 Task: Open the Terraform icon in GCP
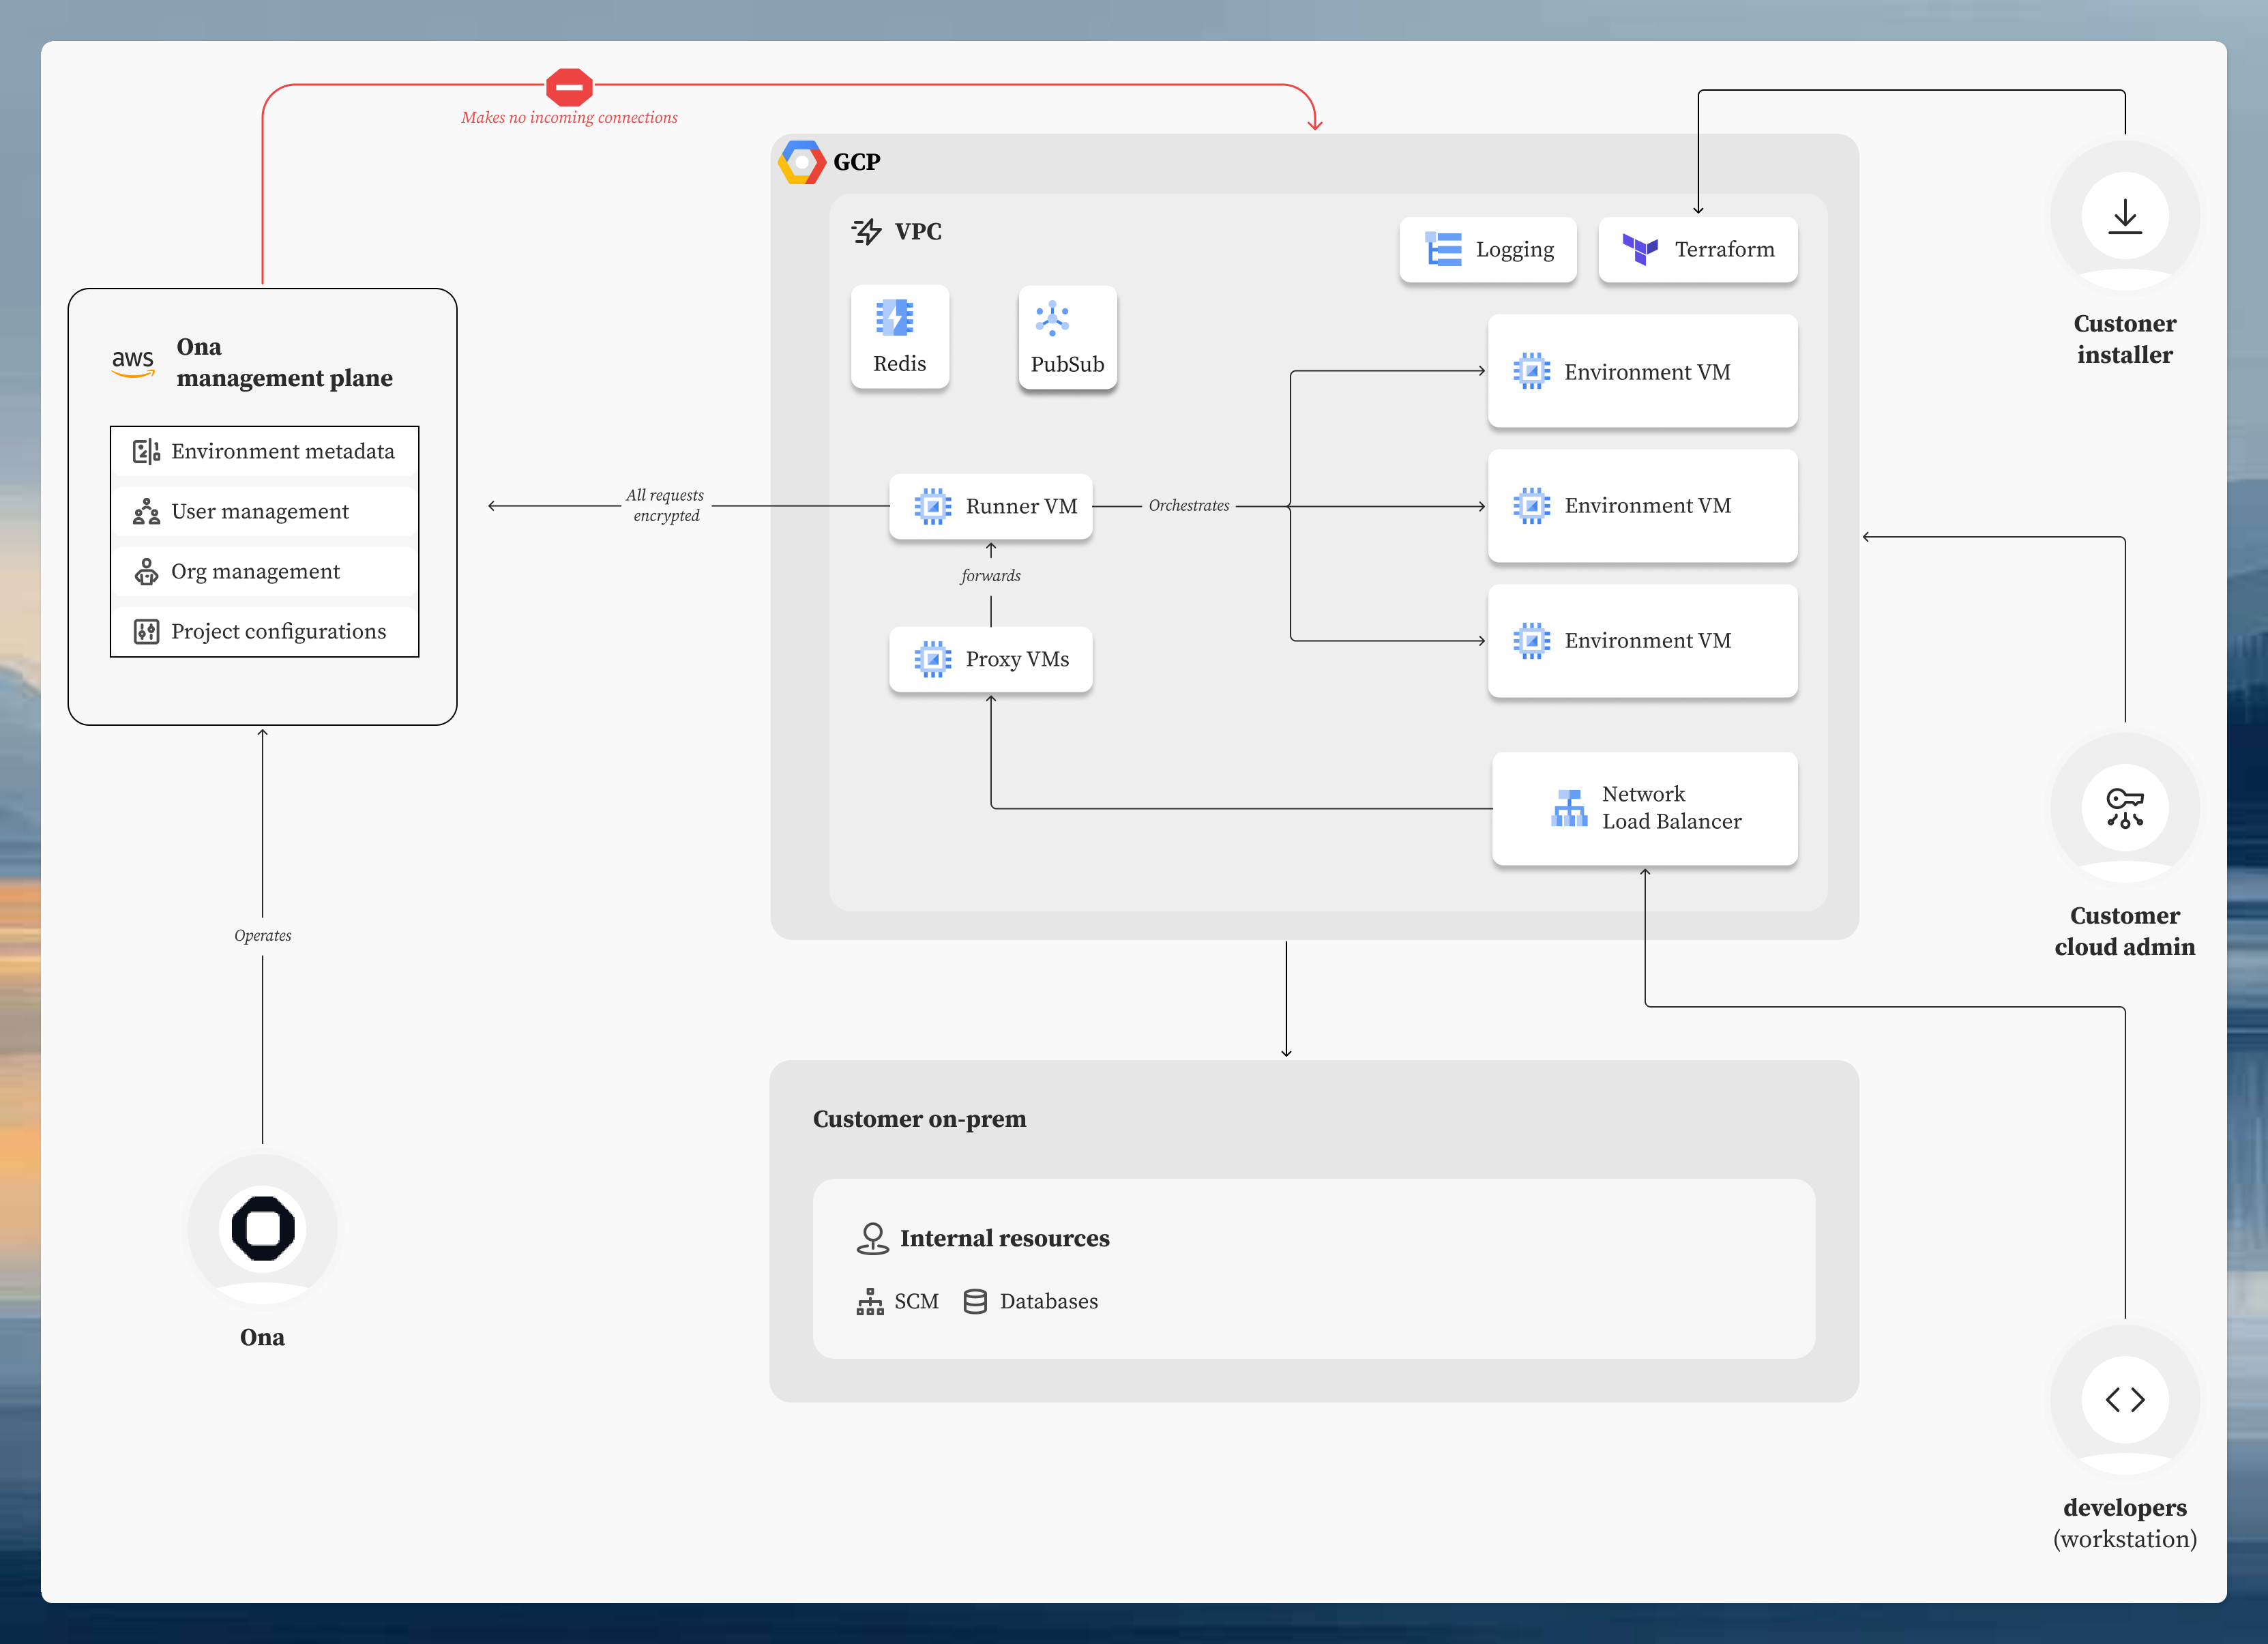(x=1639, y=249)
